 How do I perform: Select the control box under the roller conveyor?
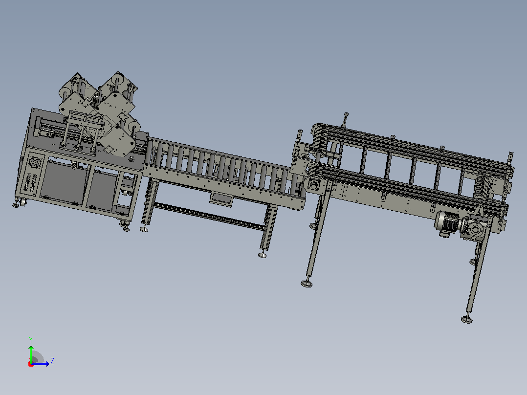[x=221, y=199]
